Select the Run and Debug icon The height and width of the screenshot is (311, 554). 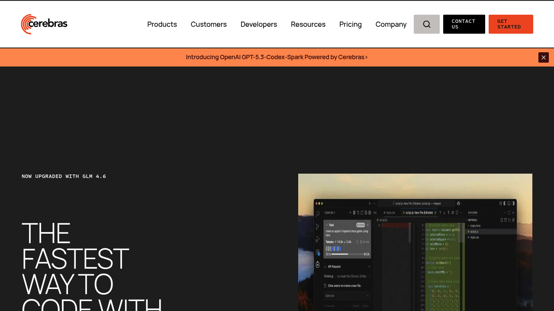(317, 239)
